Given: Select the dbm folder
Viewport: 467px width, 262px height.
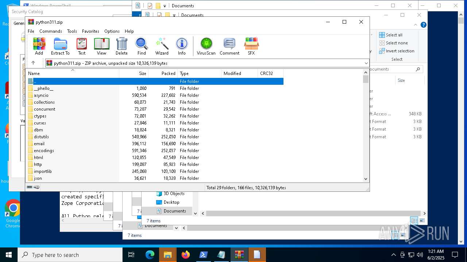Looking at the screenshot, I should pyautogui.click(x=155, y=130).
